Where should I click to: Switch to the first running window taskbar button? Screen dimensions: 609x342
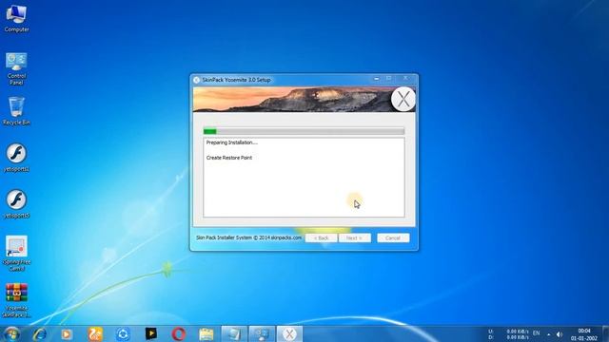pyautogui.click(x=234, y=333)
